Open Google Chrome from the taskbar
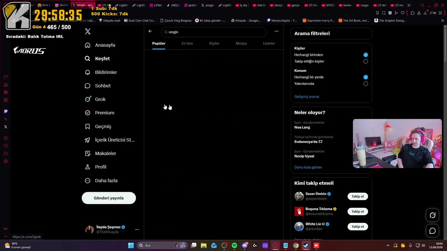Viewport: 447px width, 251px height. pos(296,245)
